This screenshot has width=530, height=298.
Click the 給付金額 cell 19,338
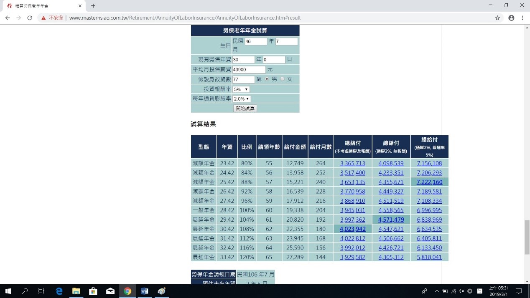pyautogui.click(x=295, y=210)
